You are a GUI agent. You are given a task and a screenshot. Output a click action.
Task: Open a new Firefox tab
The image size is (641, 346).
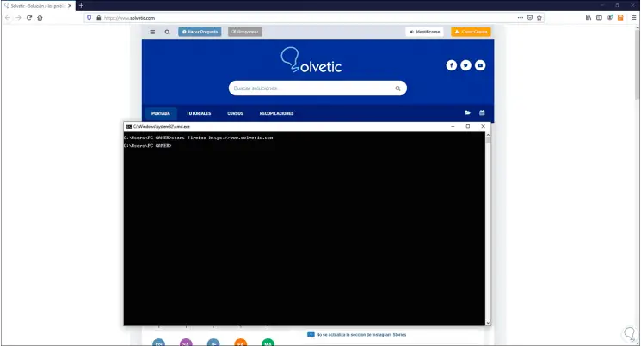[81, 5]
